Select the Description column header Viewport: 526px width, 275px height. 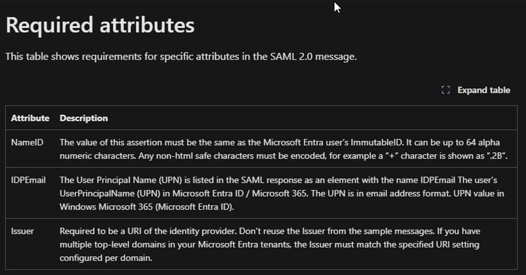[x=84, y=118]
